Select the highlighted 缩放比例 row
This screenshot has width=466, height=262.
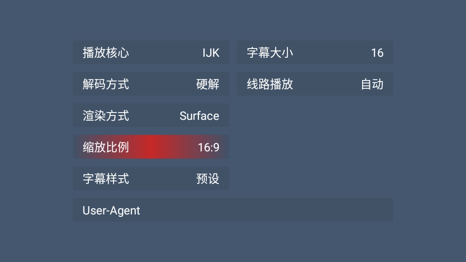coord(150,147)
